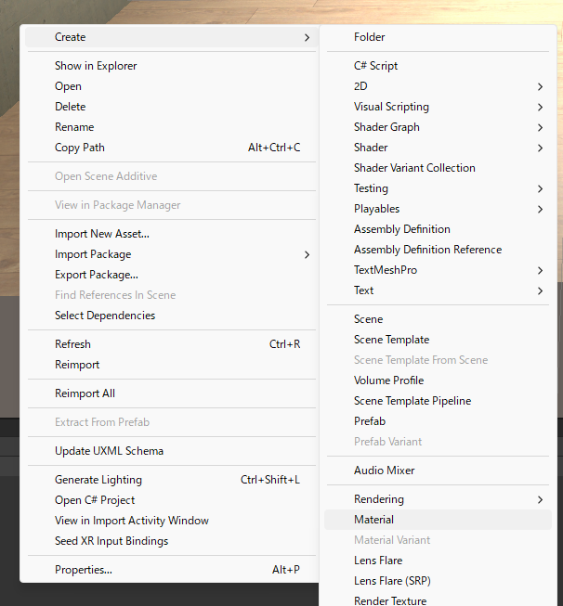Open the Text submenu
Screen dimensions: 563x606
tap(438, 290)
